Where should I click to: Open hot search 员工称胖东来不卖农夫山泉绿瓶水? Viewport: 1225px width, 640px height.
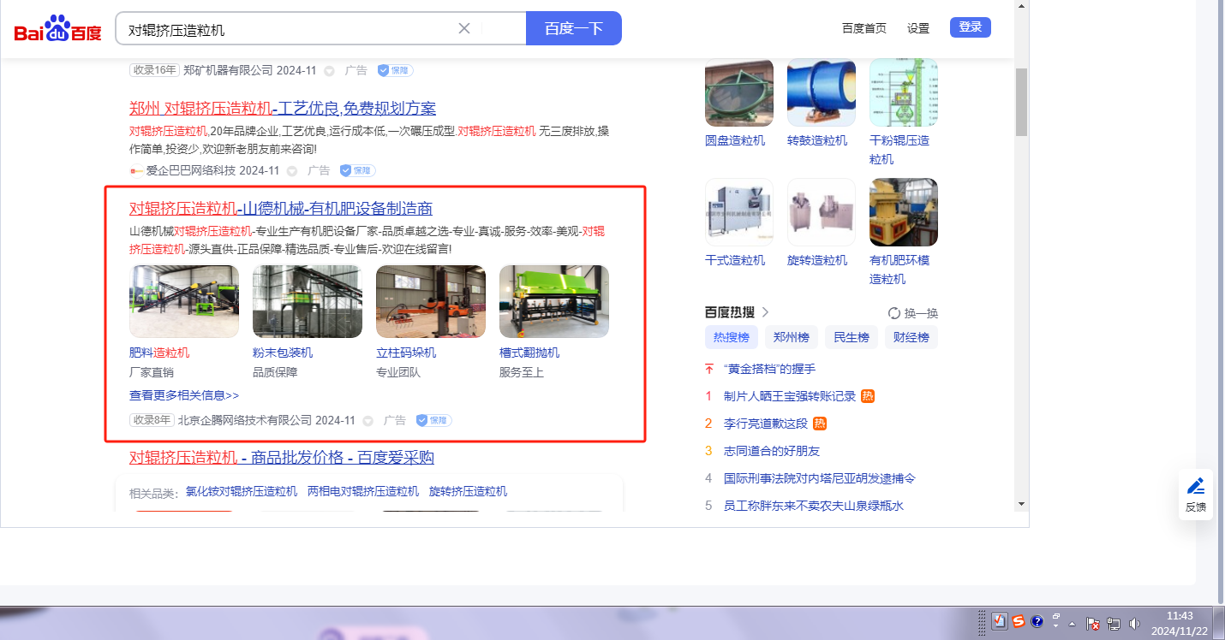point(814,506)
